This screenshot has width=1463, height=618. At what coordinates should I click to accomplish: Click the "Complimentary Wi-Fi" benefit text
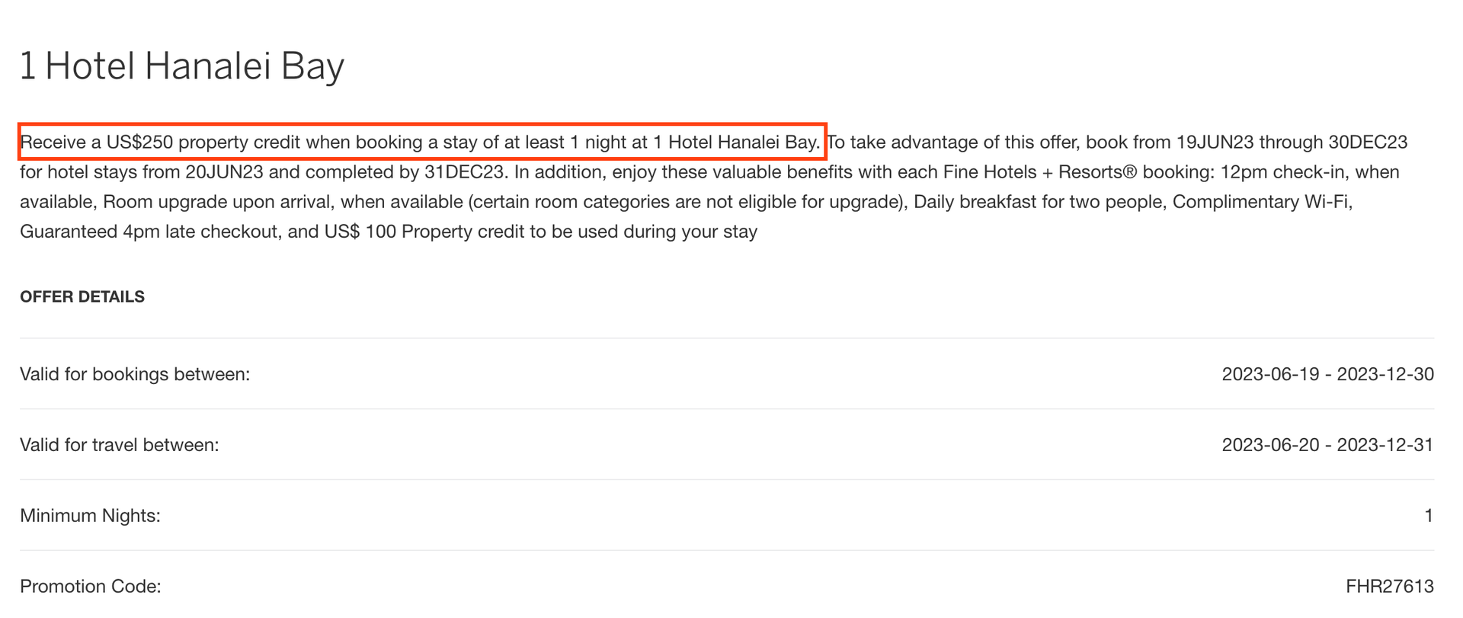pos(1262,202)
